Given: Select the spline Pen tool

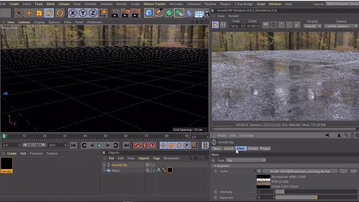Looking at the screenshot, I should tap(159, 13).
